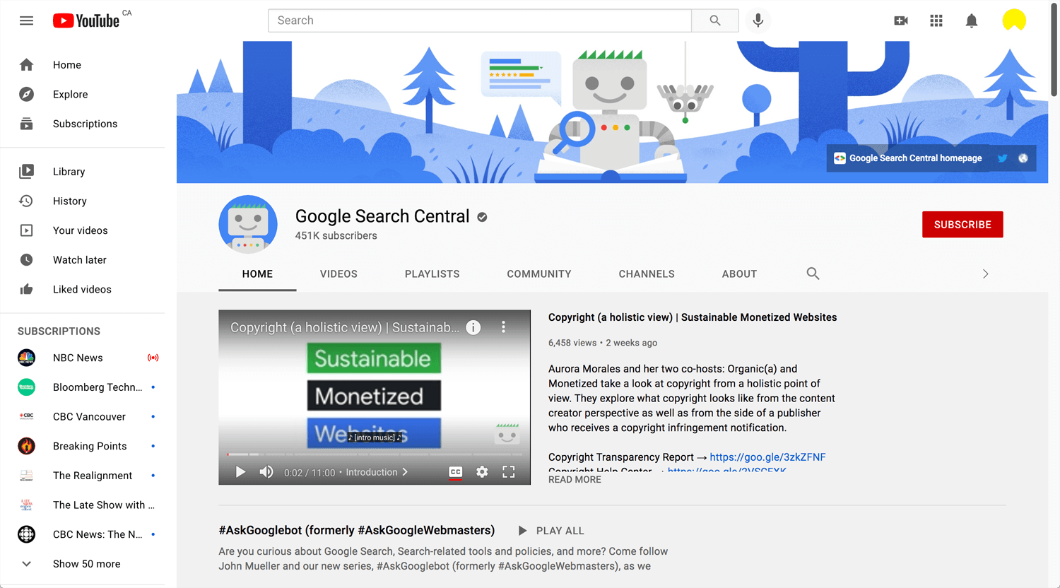Open the hamburger guide menu
The image size is (1060, 588).
click(x=26, y=20)
